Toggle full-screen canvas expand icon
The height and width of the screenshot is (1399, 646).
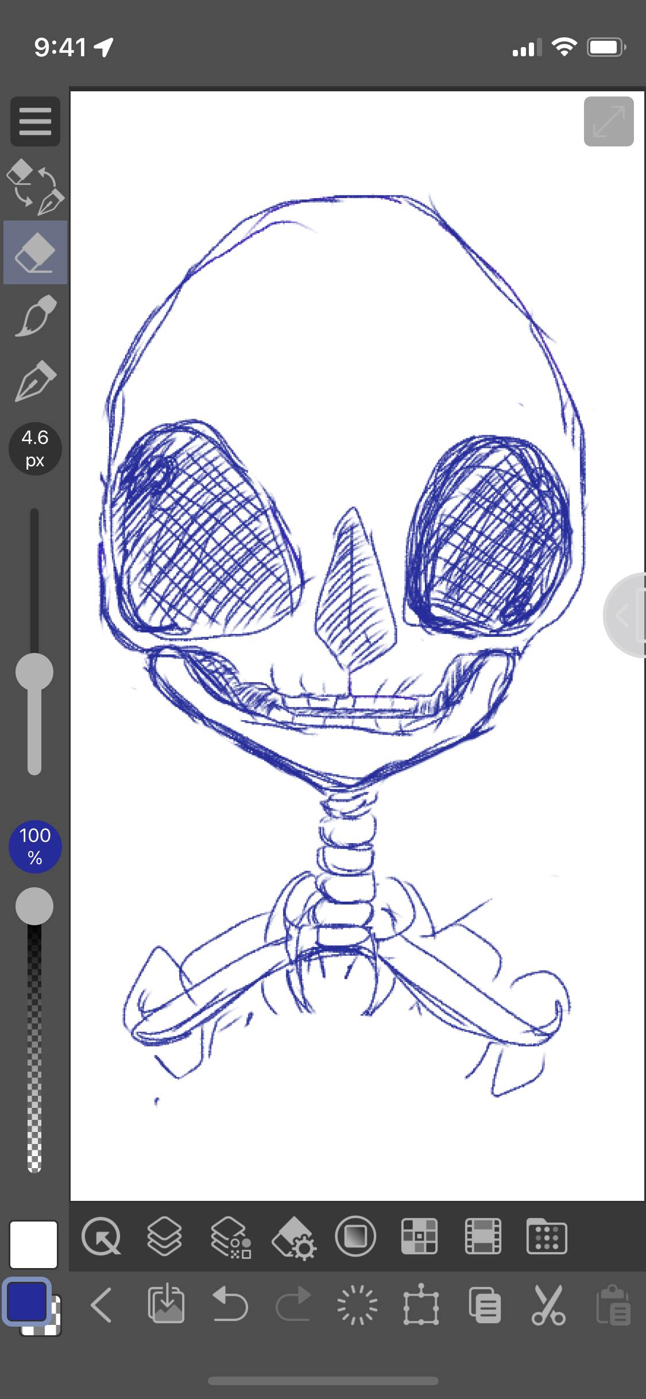pos(609,121)
